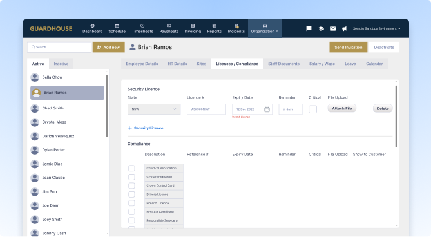
Task: Click Jean Claude's avatar icon
Action: [35, 178]
